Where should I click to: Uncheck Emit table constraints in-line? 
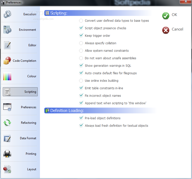81,88
